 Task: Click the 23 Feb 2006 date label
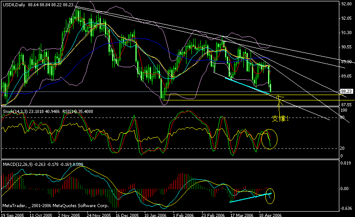(x=213, y=215)
